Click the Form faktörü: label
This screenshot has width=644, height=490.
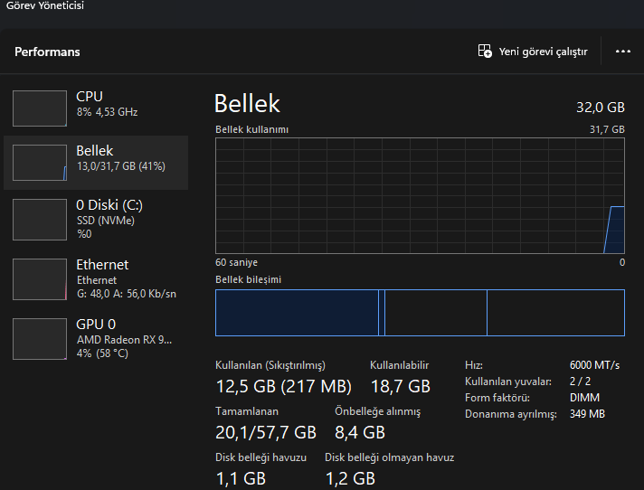point(497,398)
